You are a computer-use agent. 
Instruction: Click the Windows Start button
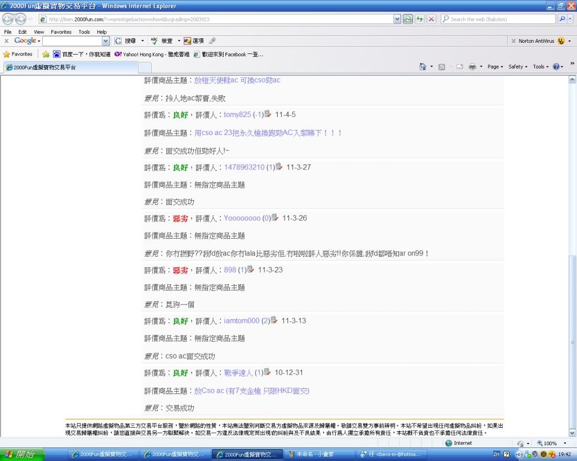20,454
